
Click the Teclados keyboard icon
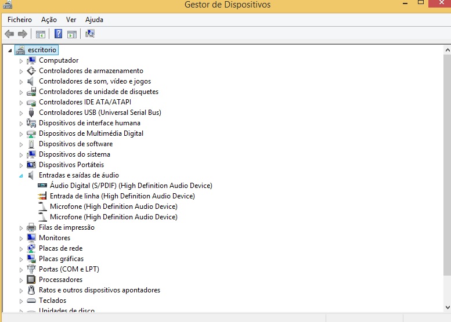point(31,301)
